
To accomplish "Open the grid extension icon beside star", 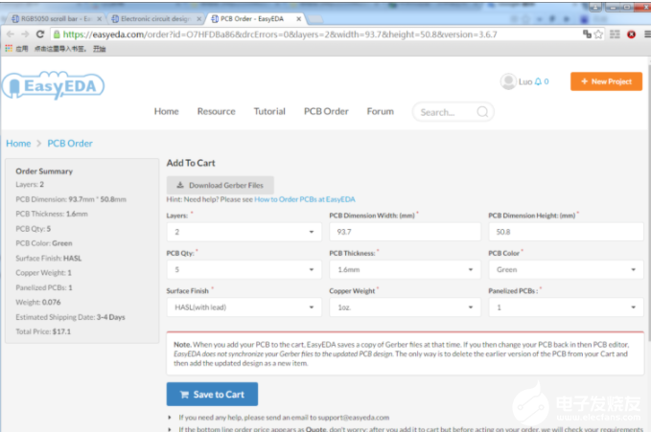I will coord(615,34).
